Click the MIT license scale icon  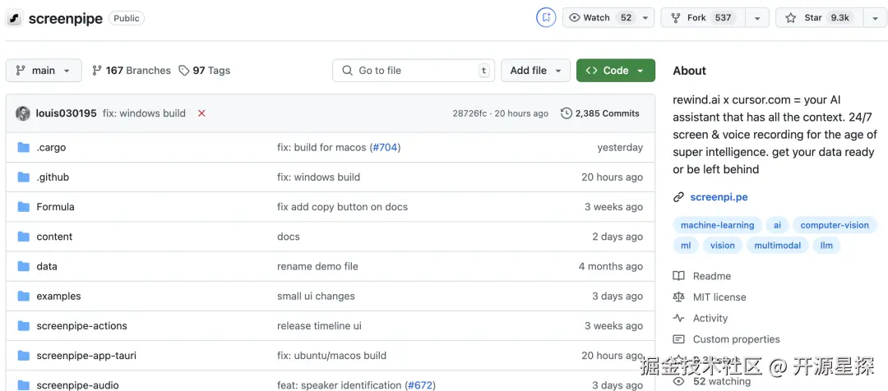point(678,297)
